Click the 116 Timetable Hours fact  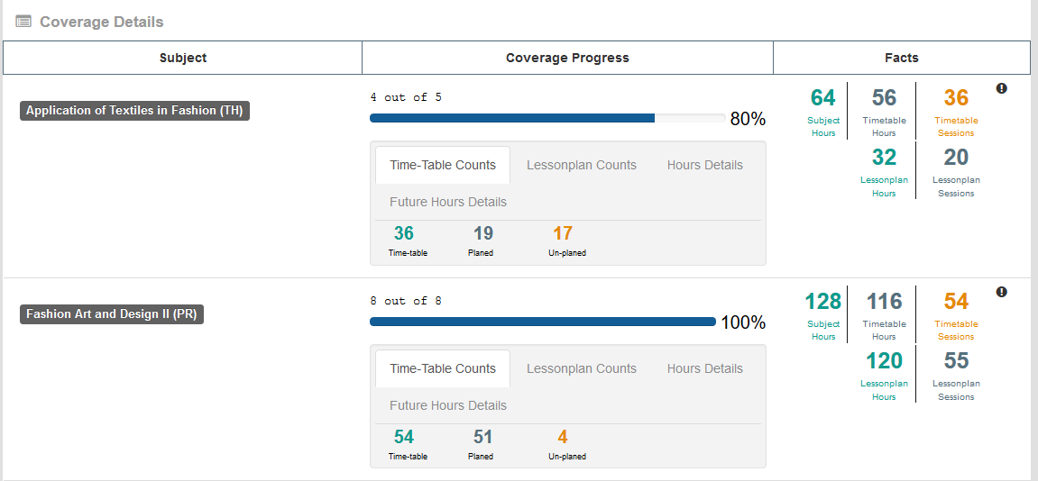coord(884,315)
